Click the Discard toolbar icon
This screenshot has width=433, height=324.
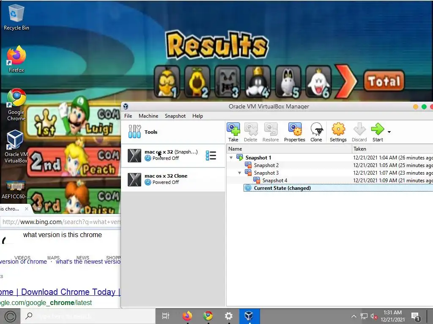pos(359,132)
